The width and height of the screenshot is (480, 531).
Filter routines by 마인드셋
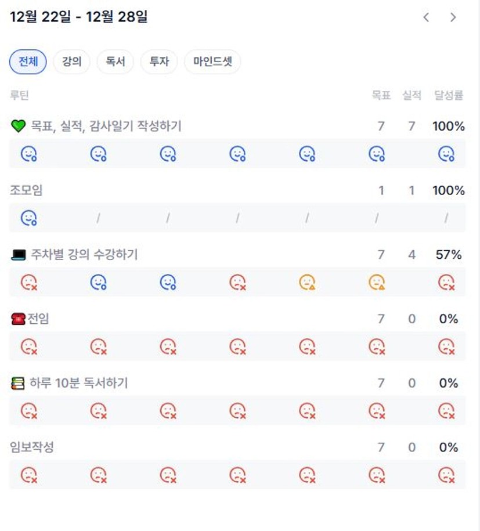pyautogui.click(x=212, y=62)
